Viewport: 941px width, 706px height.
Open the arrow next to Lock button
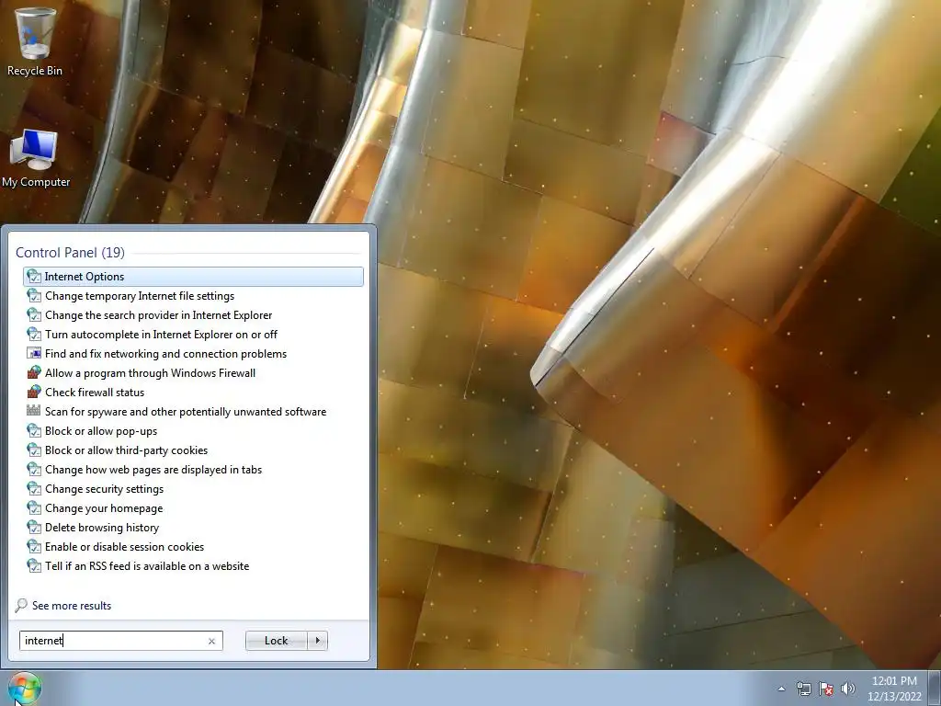click(x=317, y=641)
